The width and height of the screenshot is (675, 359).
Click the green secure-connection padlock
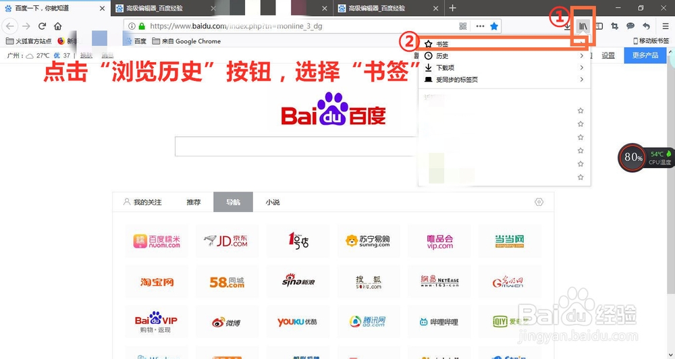tap(142, 26)
